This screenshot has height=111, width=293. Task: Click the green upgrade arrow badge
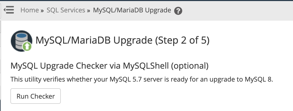point(27,46)
